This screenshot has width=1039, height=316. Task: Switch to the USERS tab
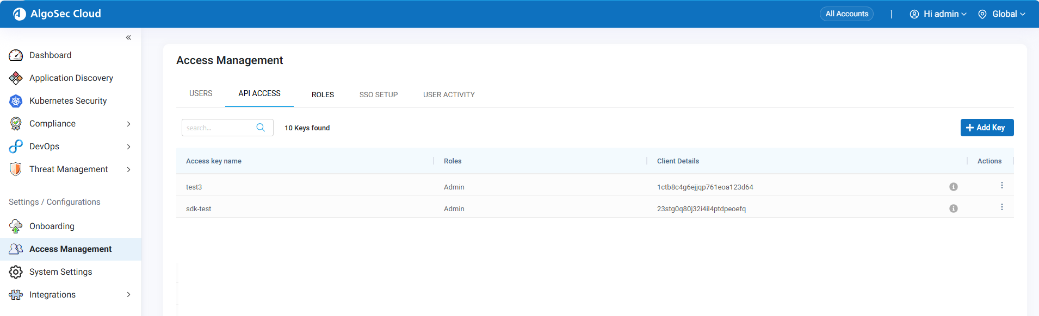(201, 93)
